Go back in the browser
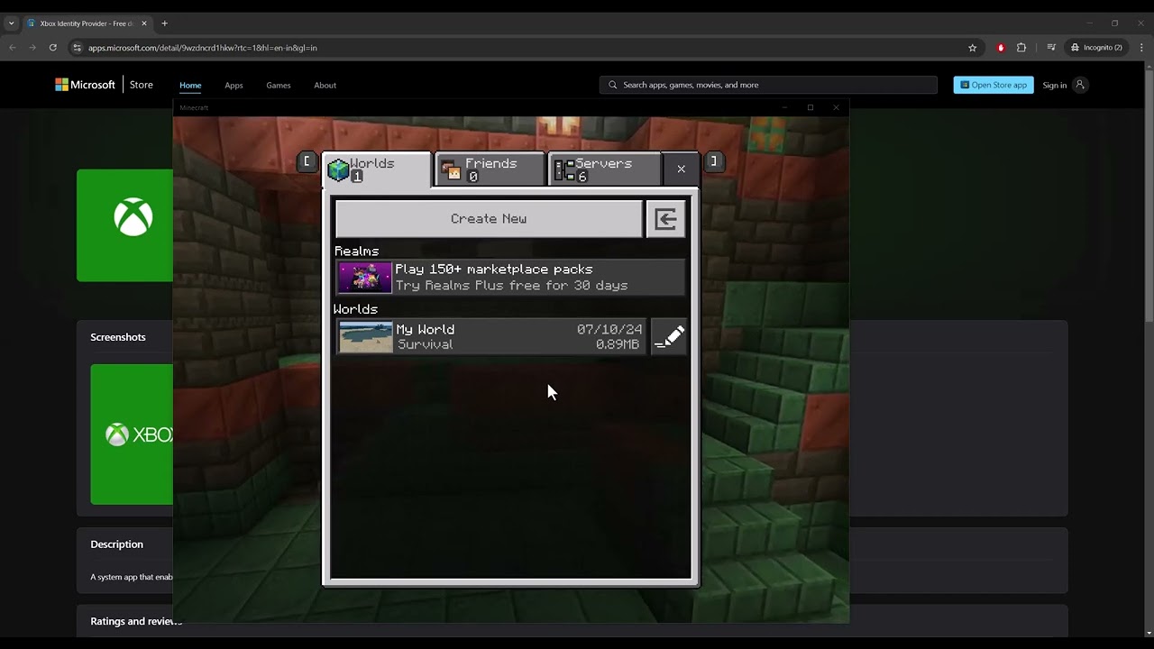The image size is (1154, 649). [13, 48]
